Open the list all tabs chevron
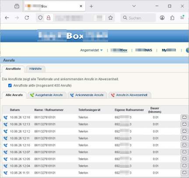The width and height of the screenshot is (189, 178). tap(134, 6)
